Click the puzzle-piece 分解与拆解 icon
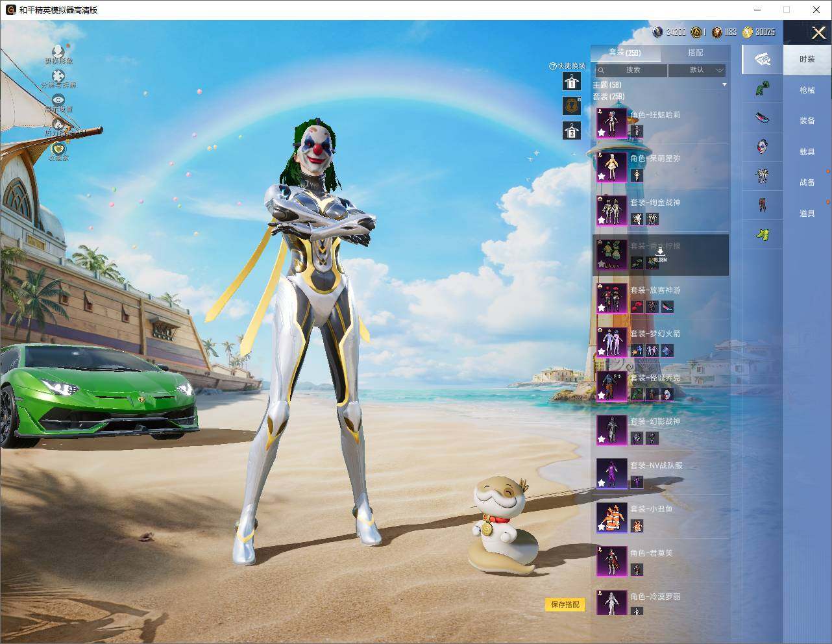832x644 pixels. tap(58, 76)
